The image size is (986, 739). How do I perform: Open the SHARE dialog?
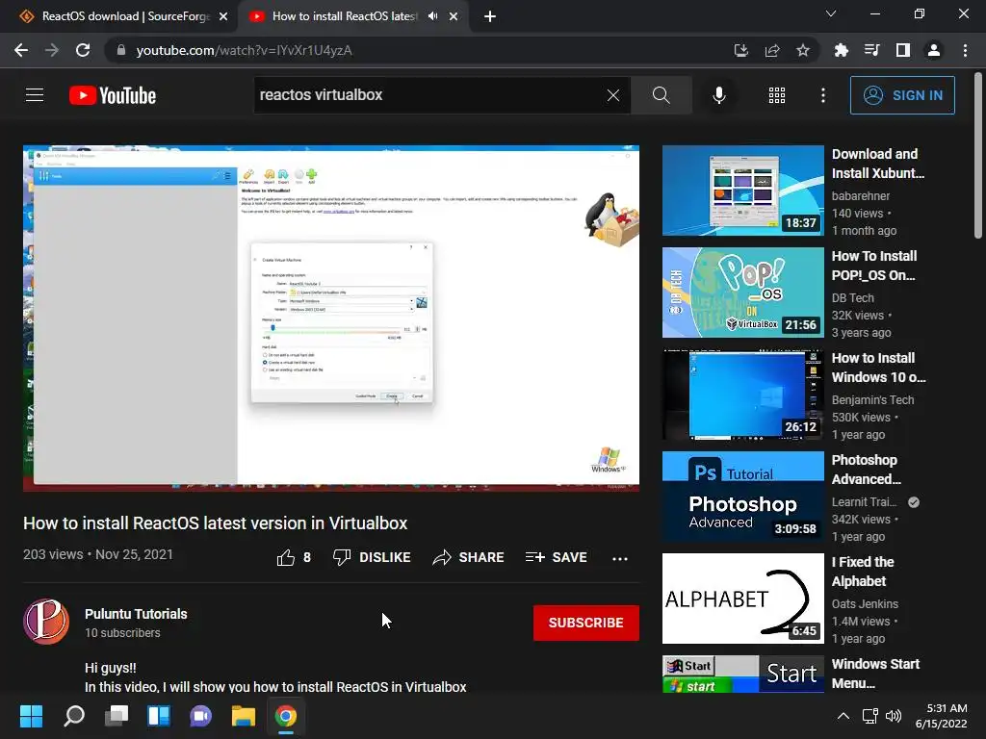469,557
